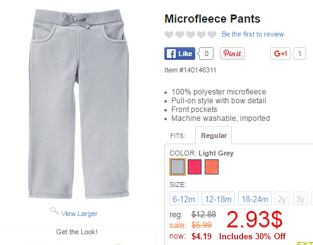Click the third rating heart

click(x=190, y=35)
